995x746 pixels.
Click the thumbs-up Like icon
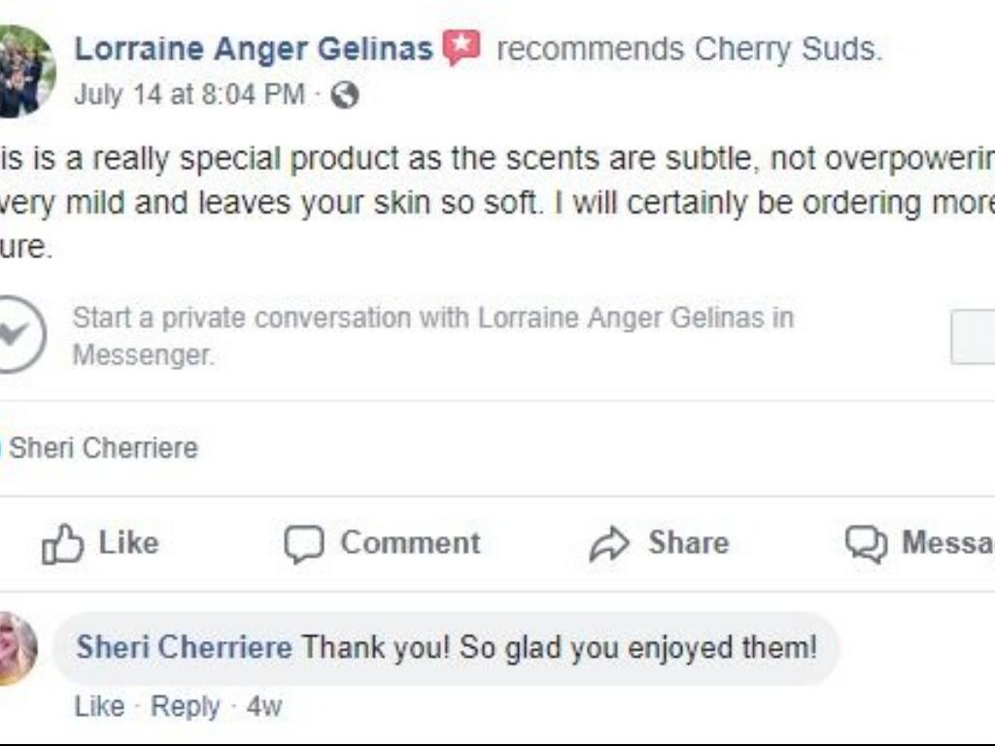pos(62,544)
